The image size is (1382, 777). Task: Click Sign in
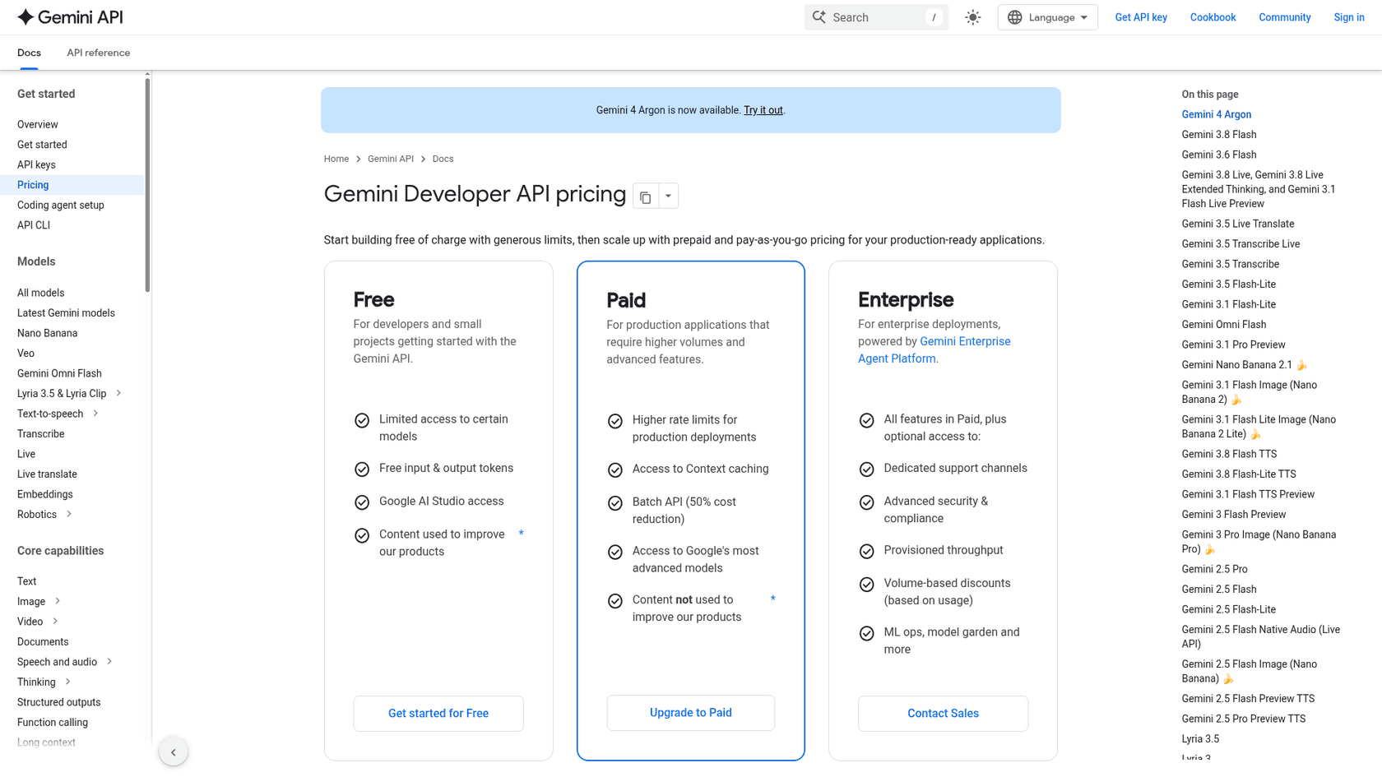coord(1349,17)
